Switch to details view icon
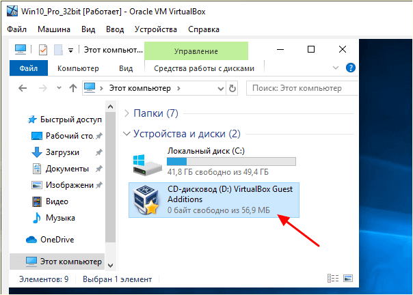This screenshot has height=295, width=413. click(333, 278)
